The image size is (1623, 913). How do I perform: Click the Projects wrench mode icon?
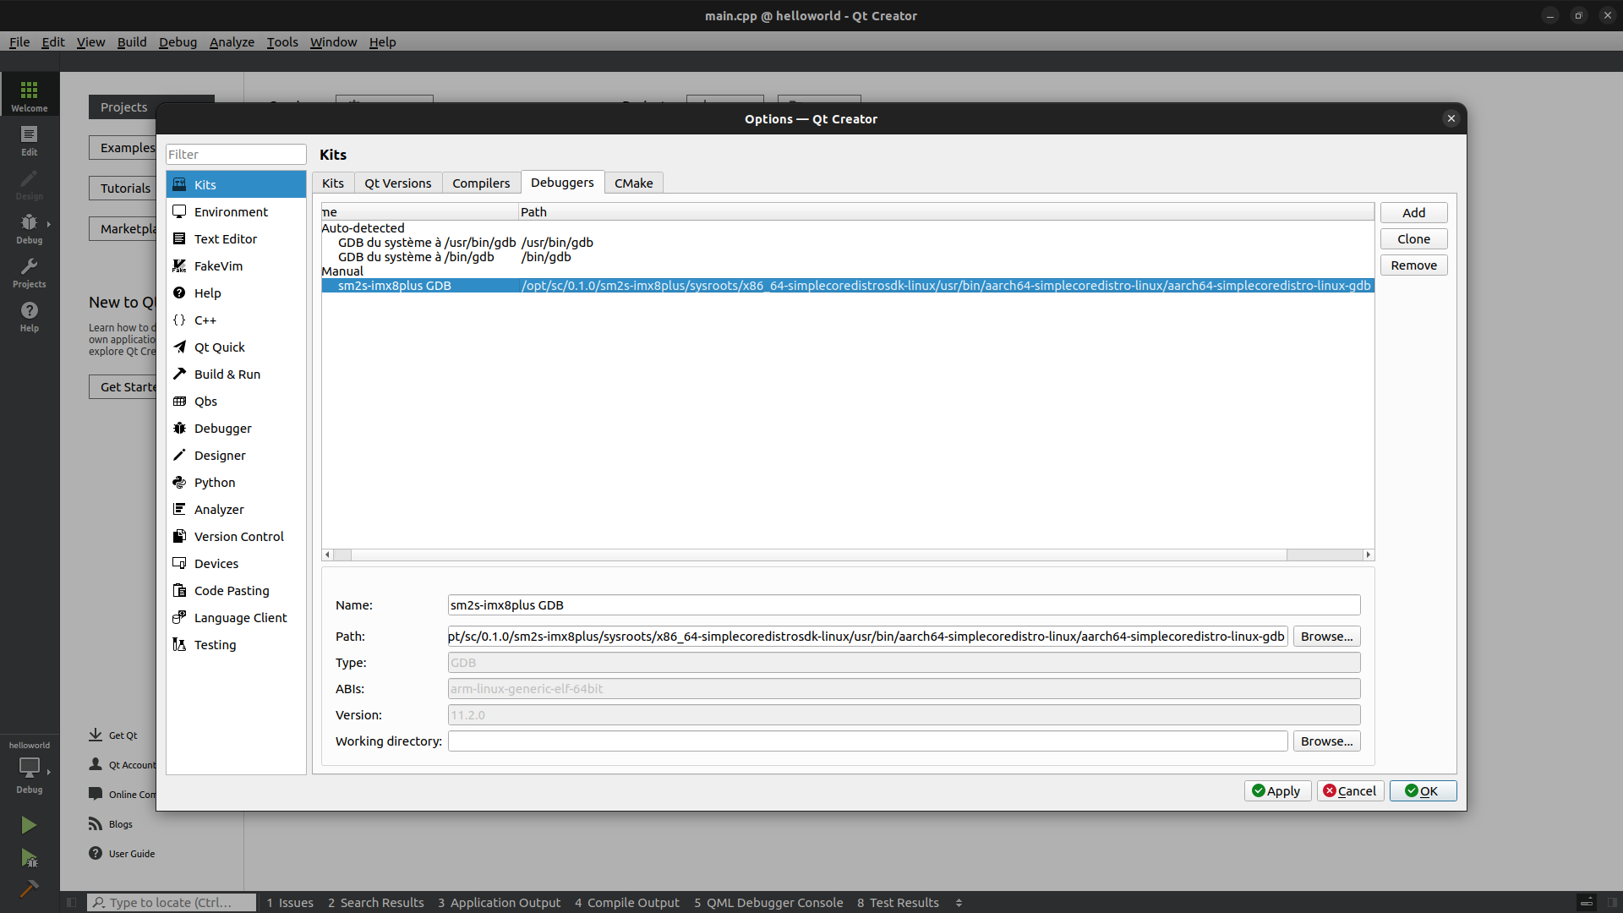click(29, 272)
